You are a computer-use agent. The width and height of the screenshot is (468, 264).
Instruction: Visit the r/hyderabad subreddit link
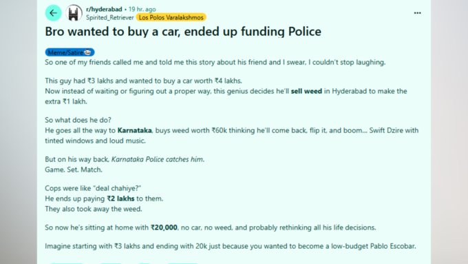point(104,9)
